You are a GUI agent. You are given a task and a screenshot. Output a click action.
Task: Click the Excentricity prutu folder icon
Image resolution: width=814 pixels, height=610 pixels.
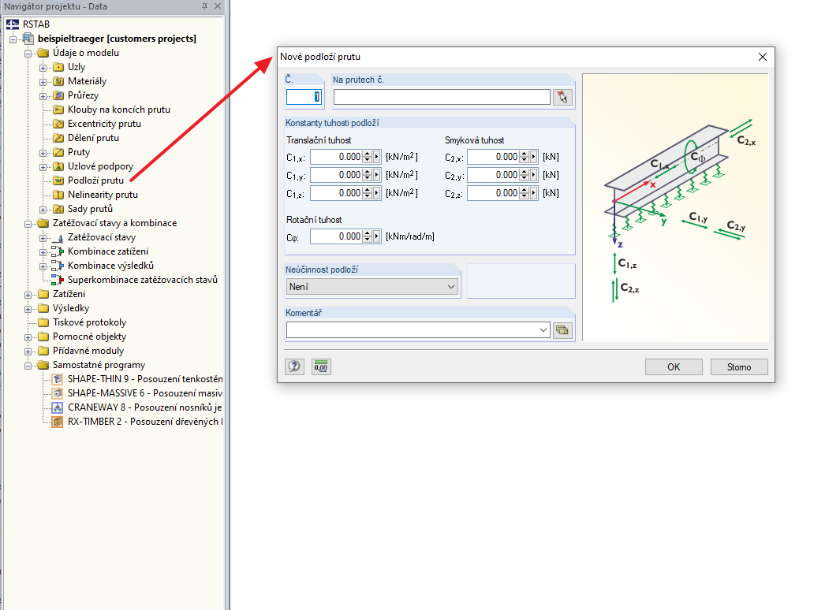pyautogui.click(x=58, y=124)
